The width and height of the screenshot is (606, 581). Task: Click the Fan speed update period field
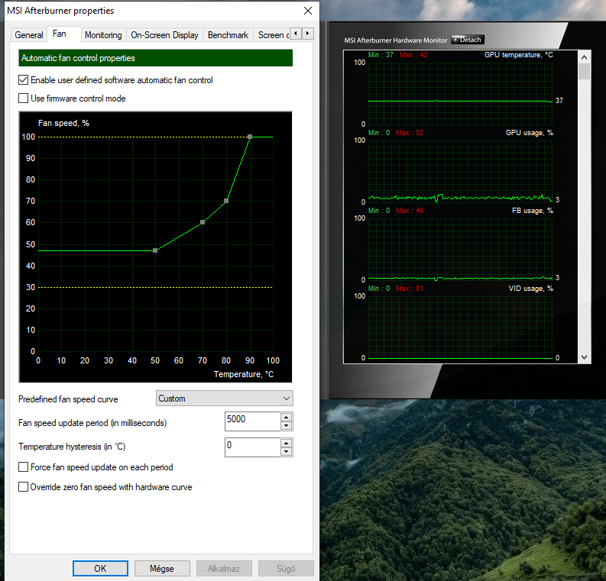[x=252, y=421]
